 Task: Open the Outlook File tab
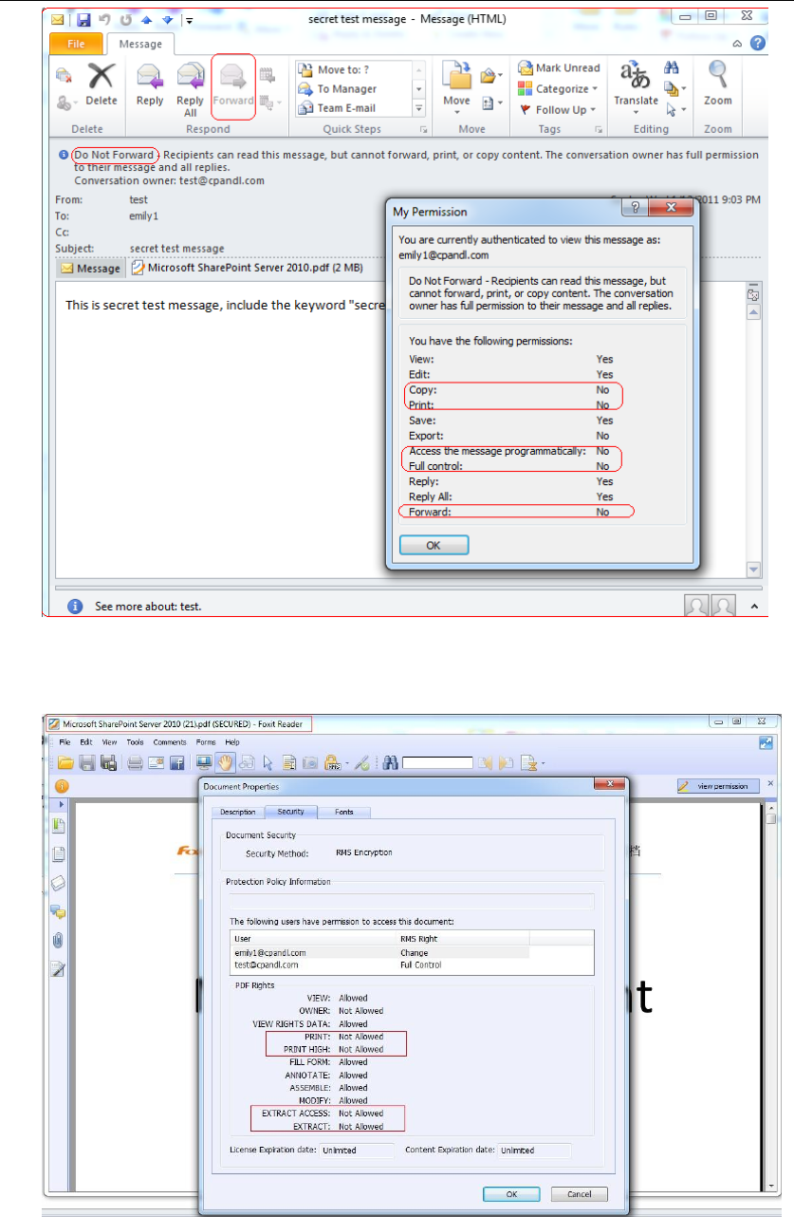(x=75, y=43)
